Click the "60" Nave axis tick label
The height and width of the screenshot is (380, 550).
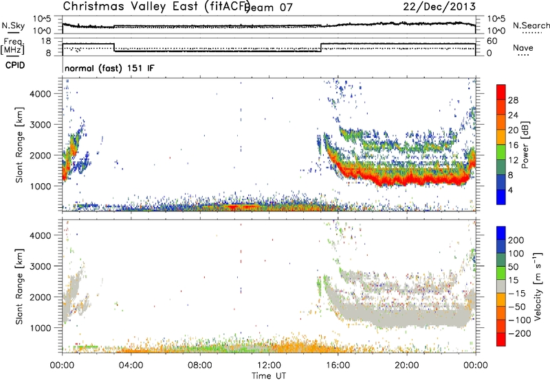pyautogui.click(x=492, y=41)
